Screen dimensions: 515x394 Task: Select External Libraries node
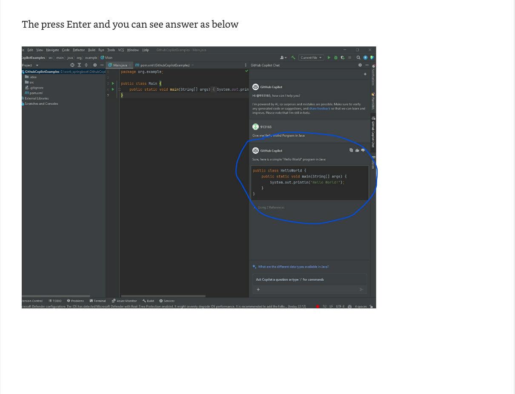coord(35,98)
